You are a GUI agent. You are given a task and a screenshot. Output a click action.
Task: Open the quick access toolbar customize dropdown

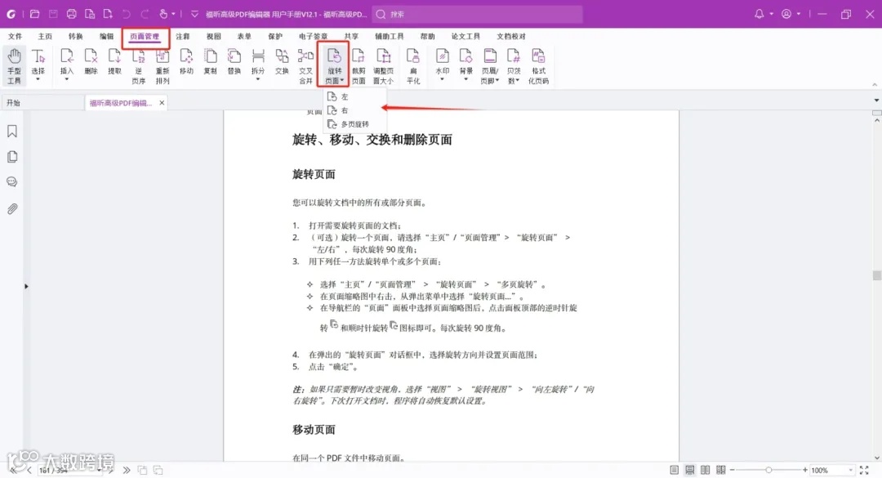194,14
